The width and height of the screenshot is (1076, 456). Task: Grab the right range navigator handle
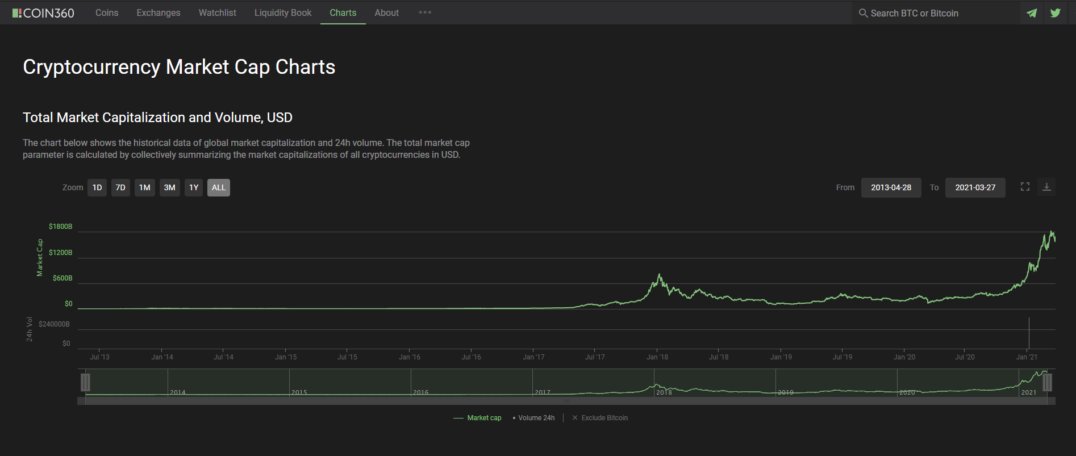tap(1047, 382)
